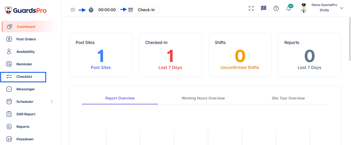Open the help question mark icon
The width and height of the screenshot is (351, 145).
pyautogui.click(x=276, y=8)
